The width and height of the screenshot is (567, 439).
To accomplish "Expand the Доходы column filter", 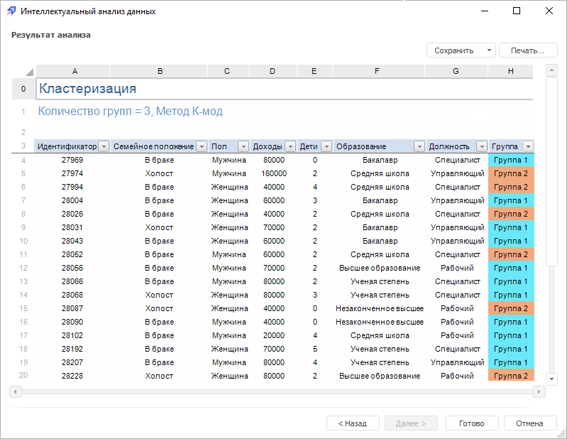I will point(290,146).
